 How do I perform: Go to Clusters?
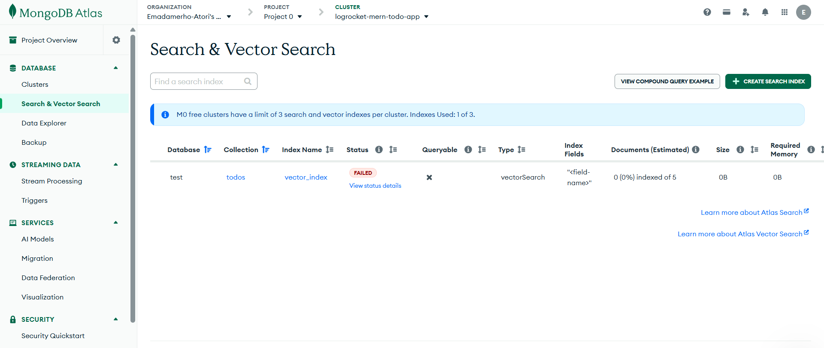(35, 85)
